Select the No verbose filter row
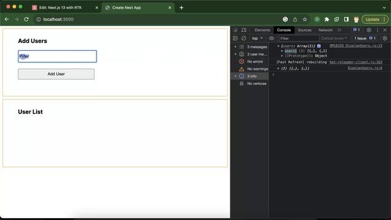 click(250, 84)
